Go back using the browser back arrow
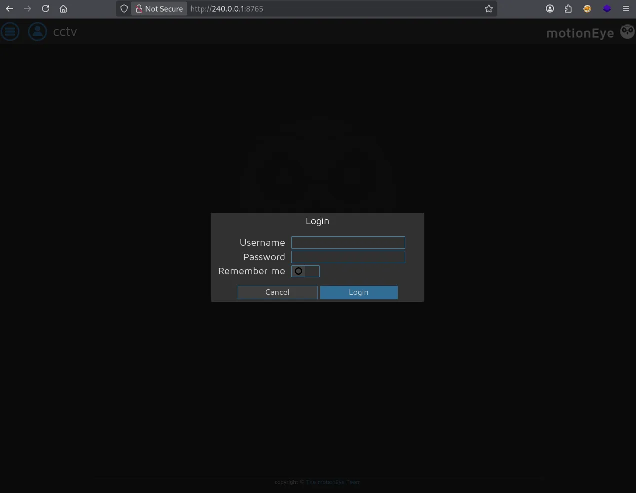Viewport: 636px width, 493px height. [10, 9]
